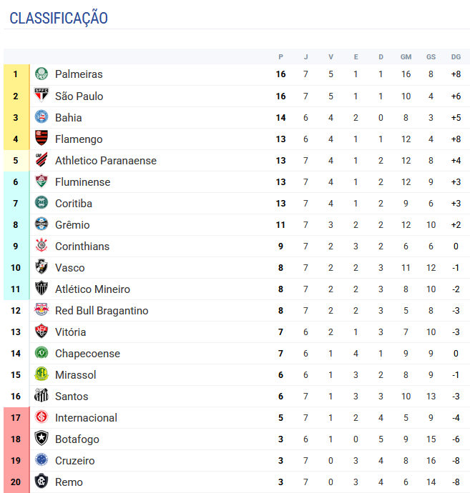This screenshot has height=493, width=470.
Task: Click the CLASSIFICAÇÃO heading
Action: (59, 18)
